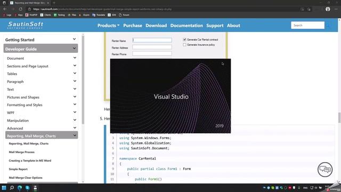The width and height of the screenshot is (341, 192).
Task: Expand the Advanced sidebar item
Action: (75, 128)
